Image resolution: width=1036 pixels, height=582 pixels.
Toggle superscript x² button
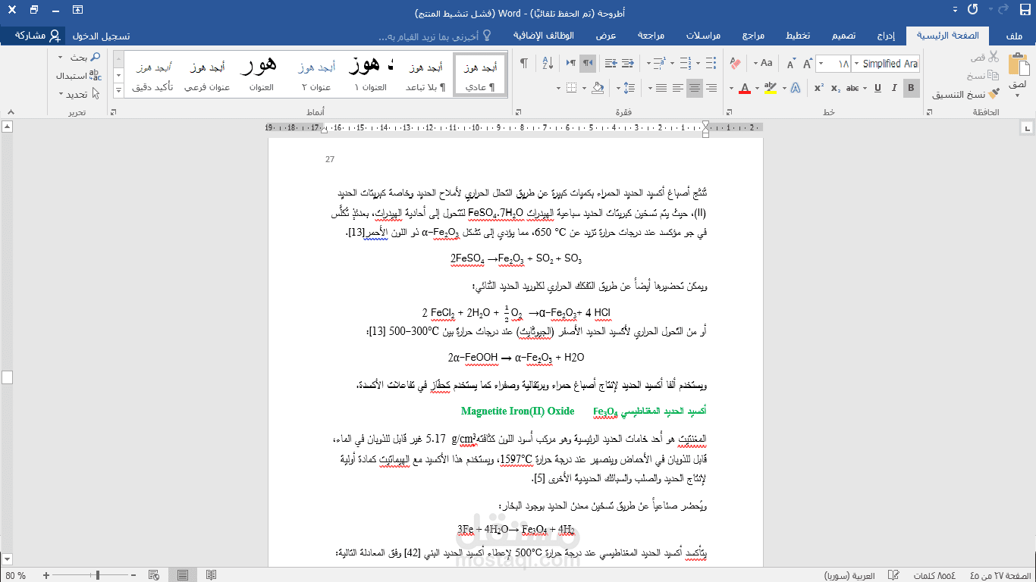click(819, 88)
